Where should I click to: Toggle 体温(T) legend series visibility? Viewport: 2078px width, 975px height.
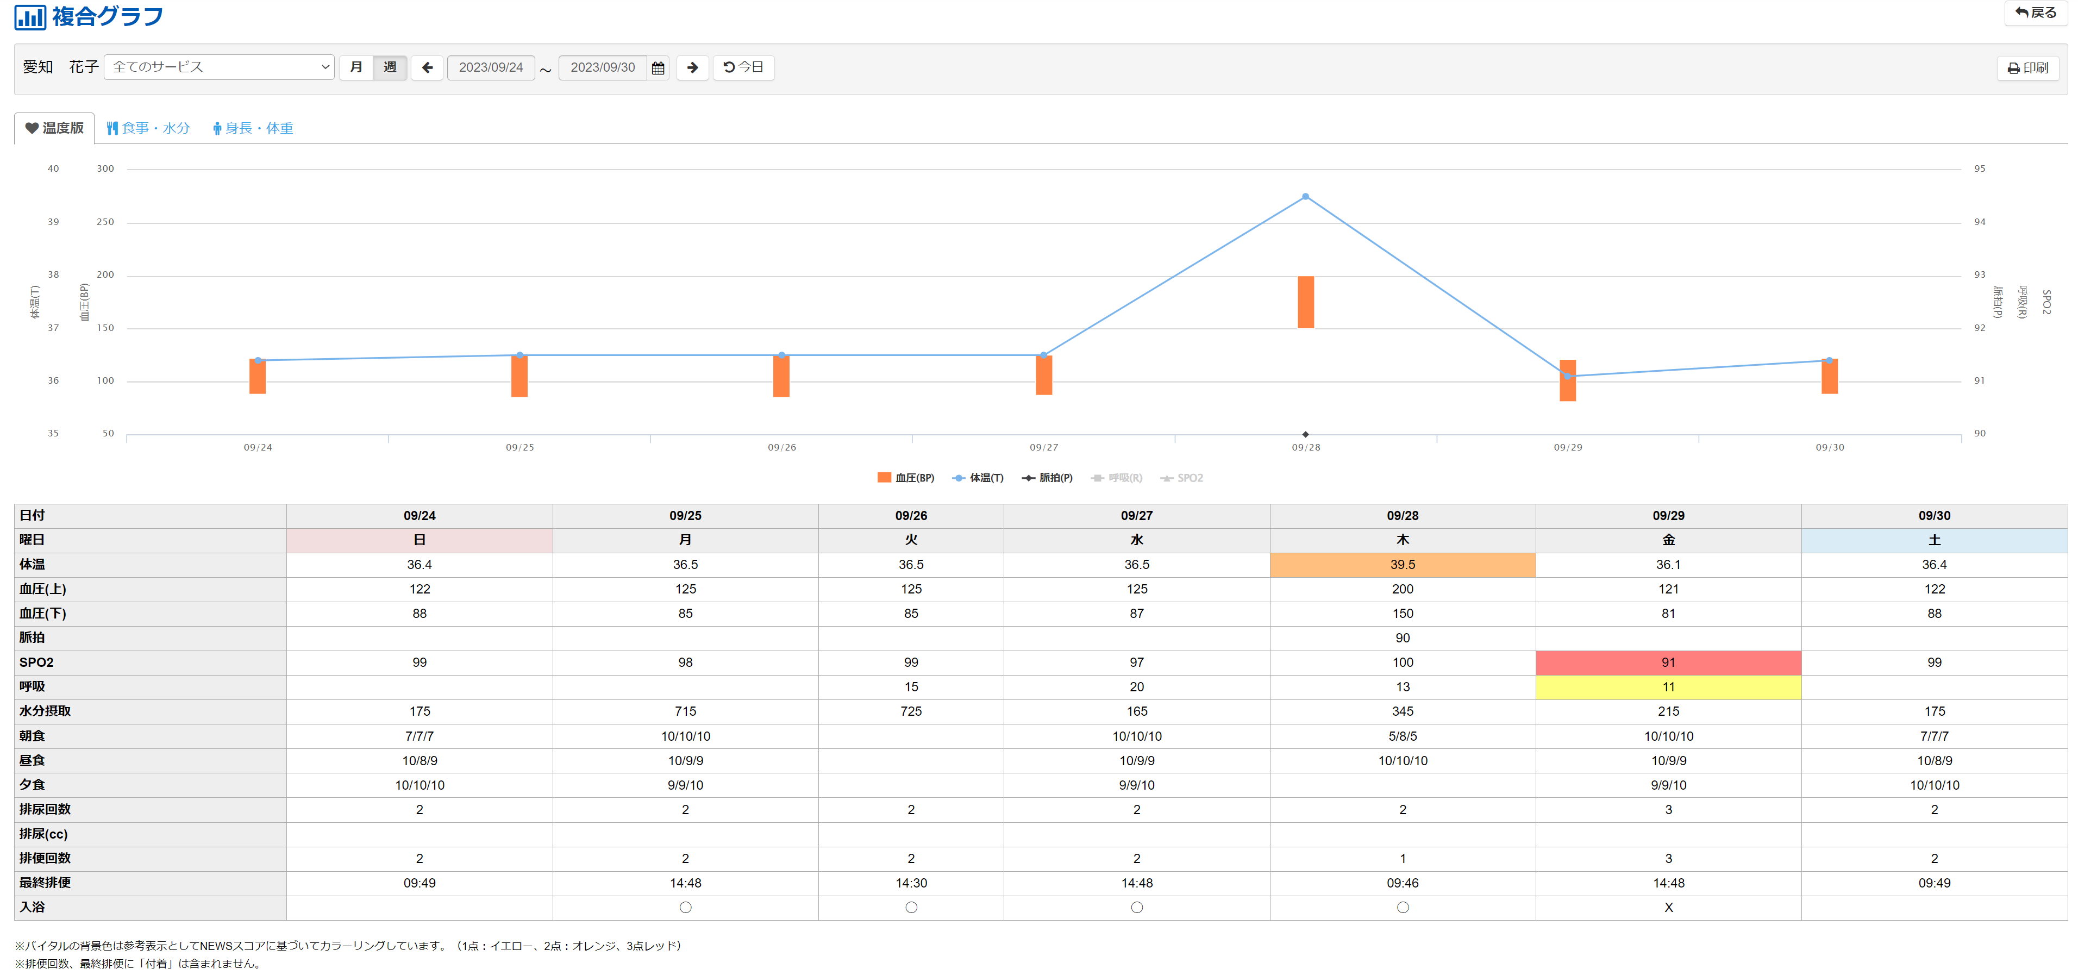978,478
